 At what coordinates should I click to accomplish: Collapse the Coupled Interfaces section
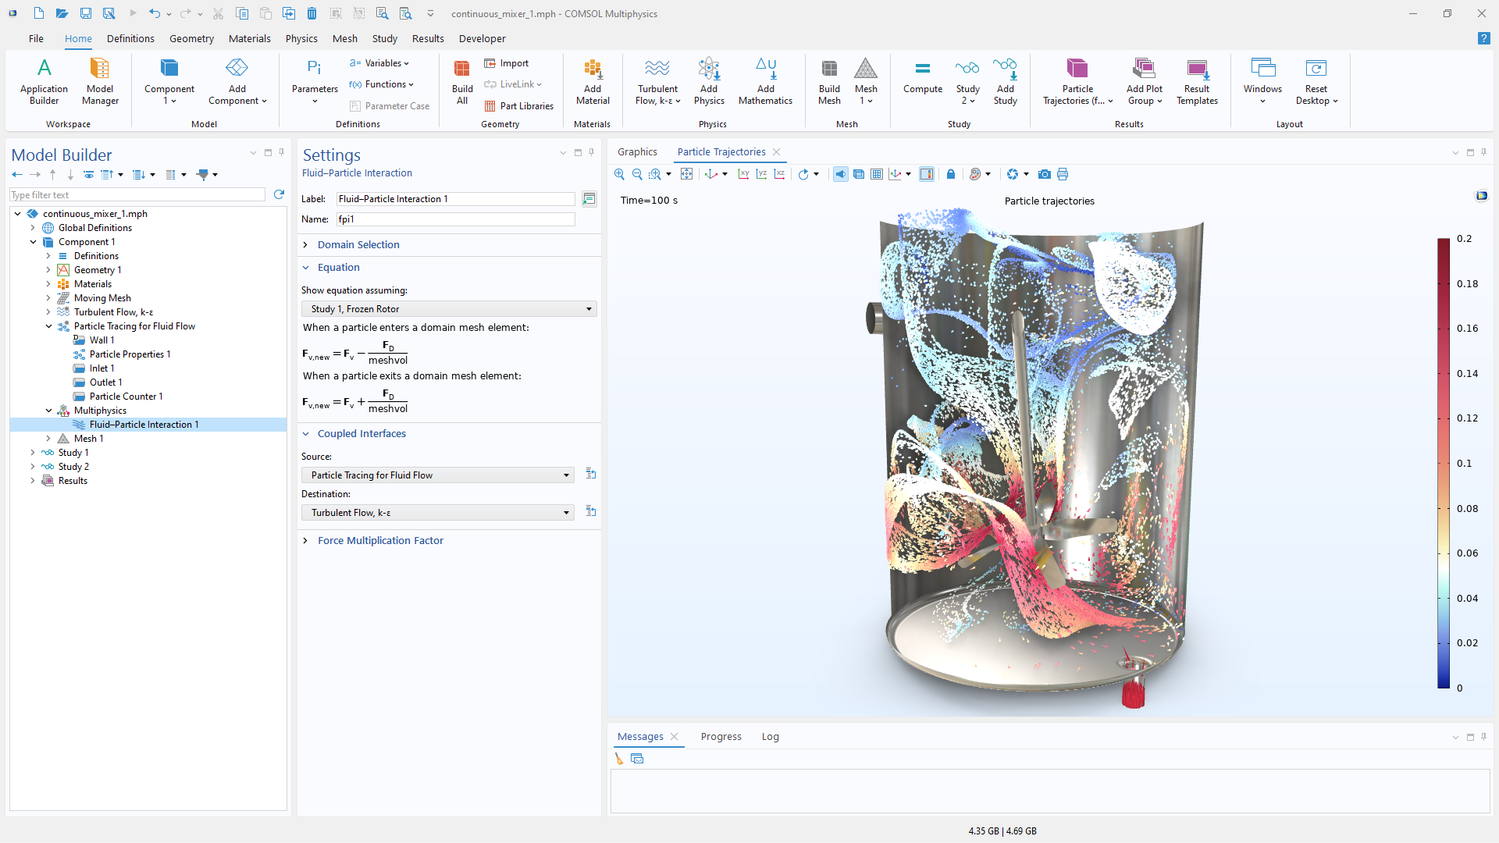pos(305,434)
